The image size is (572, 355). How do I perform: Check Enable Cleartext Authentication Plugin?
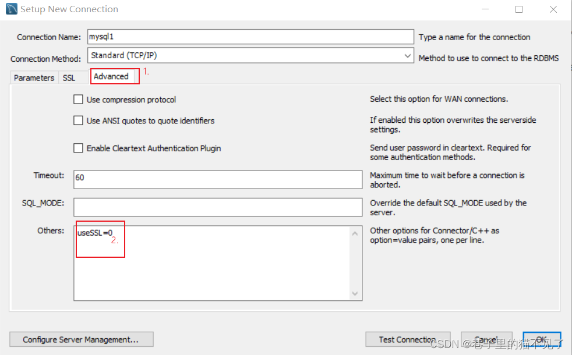click(x=78, y=148)
